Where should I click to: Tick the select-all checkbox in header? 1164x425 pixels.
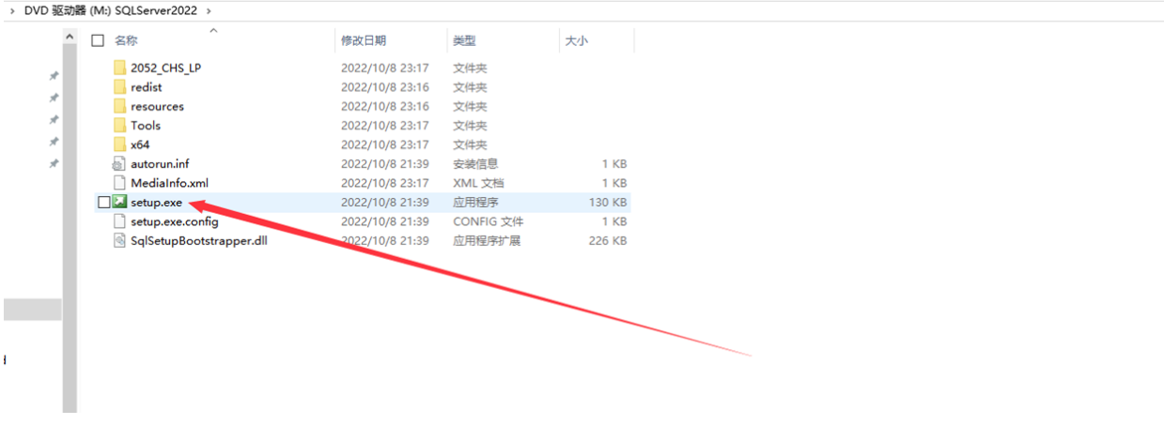click(x=98, y=40)
